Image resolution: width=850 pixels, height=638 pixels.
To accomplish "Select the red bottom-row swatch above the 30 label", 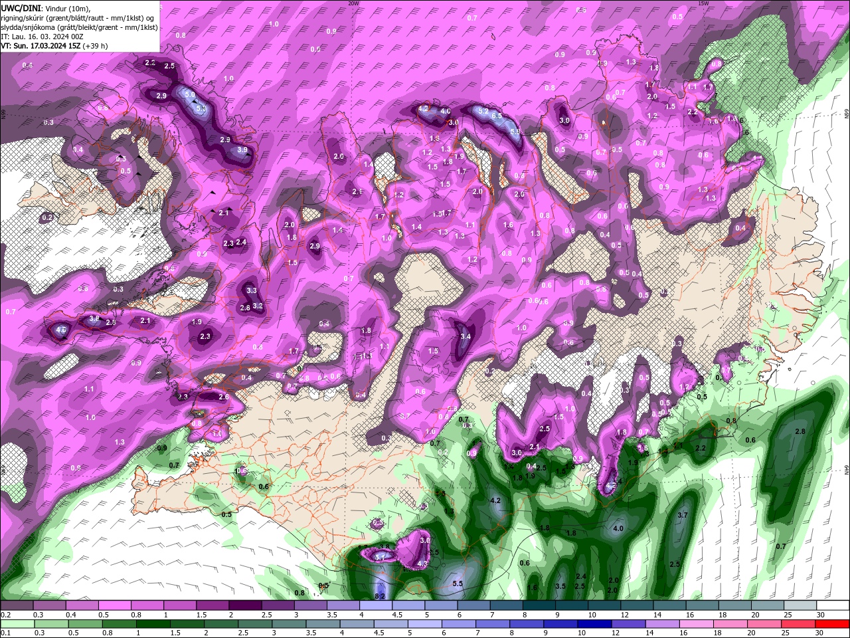I will pos(833,624).
